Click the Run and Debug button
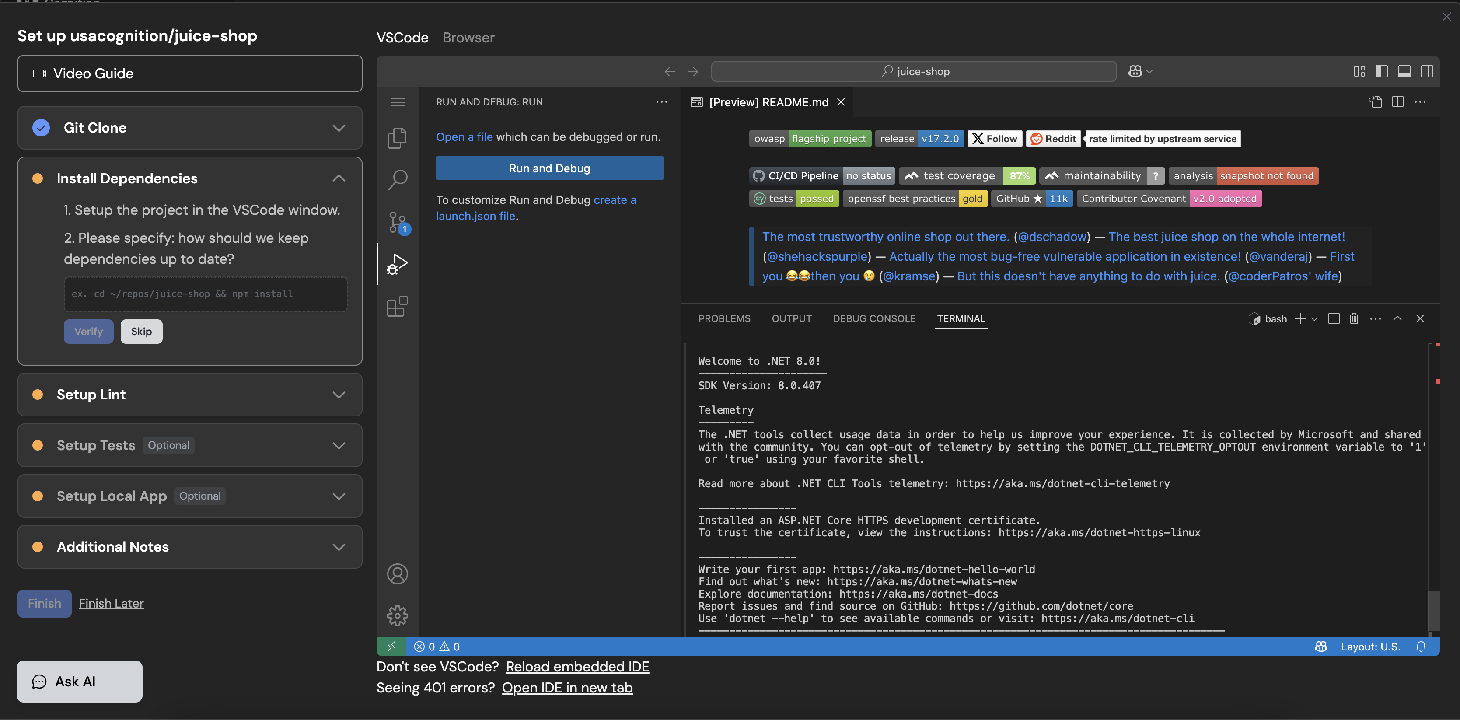This screenshot has height=720, width=1460. (549, 168)
